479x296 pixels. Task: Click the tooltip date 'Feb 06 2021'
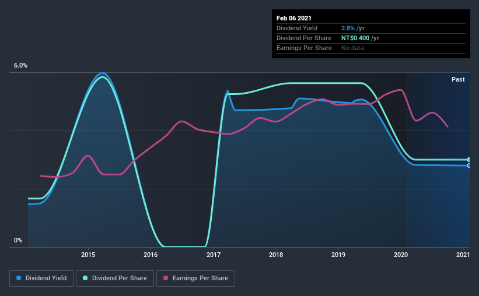[x=294, y=18]
